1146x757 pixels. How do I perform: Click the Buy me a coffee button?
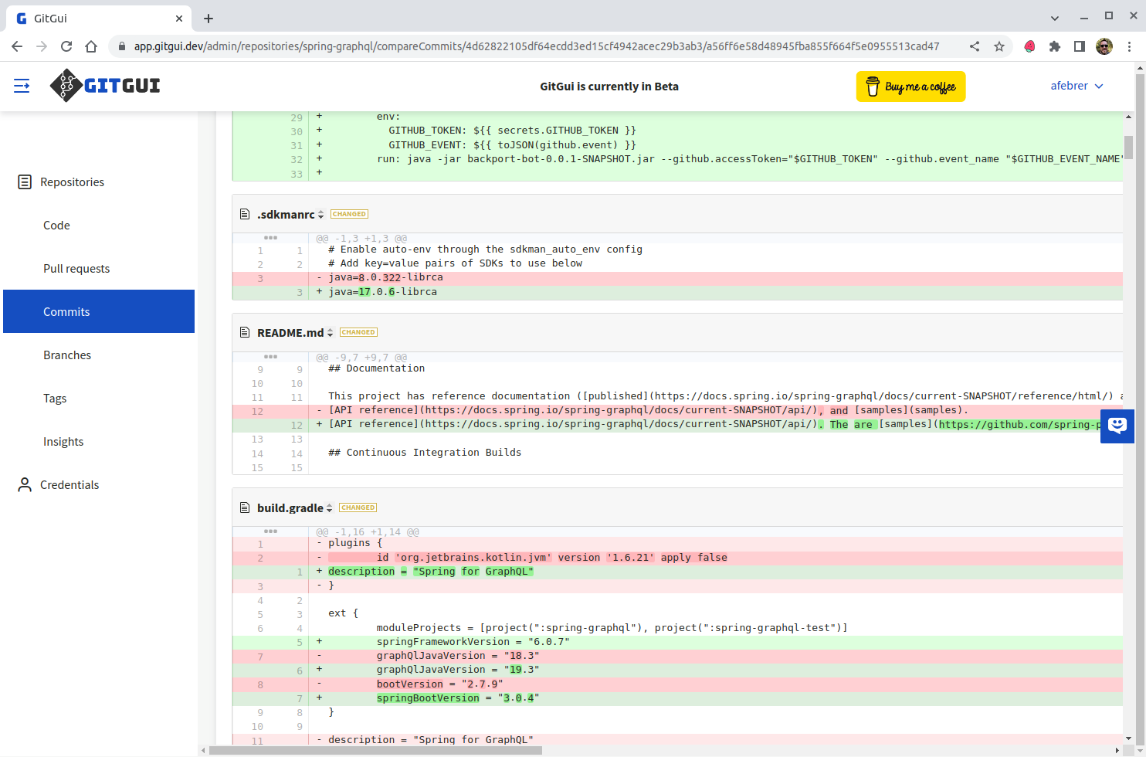click(910, 87)
